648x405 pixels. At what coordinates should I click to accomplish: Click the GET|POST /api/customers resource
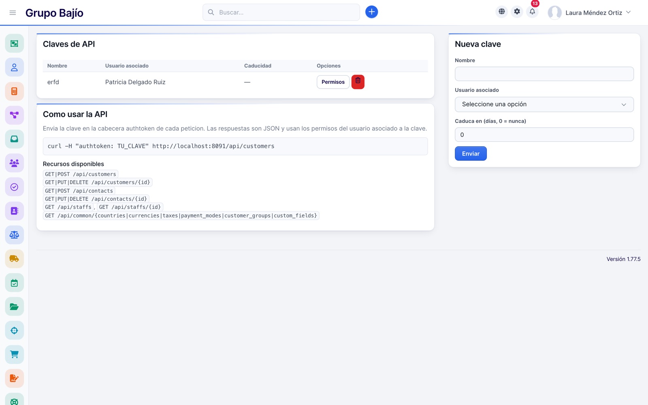81,174
